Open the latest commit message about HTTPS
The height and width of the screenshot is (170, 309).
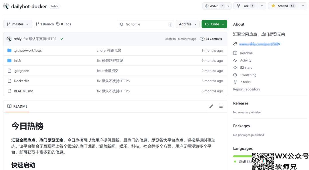pyautogui.click(x=40, y=39)
